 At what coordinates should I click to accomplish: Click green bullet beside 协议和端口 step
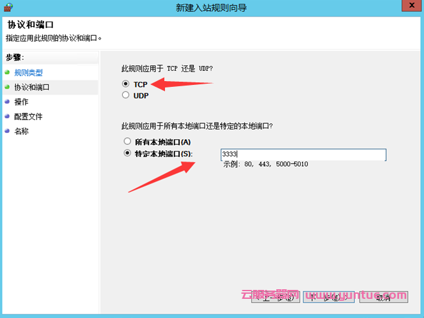coord(7,87)
